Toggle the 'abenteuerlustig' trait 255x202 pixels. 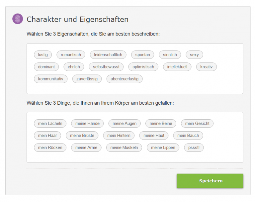point(125,79)
